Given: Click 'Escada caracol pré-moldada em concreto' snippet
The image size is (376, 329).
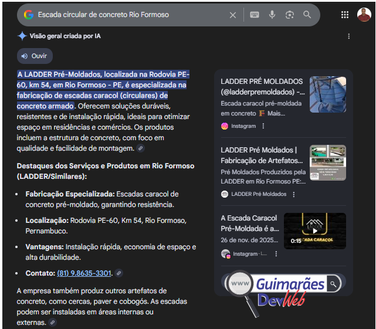Looking at the screenshot, I should coord(261,108).
